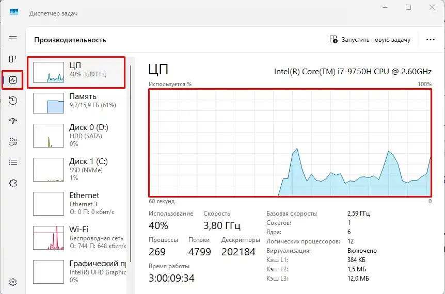Image resolution: width=445 pixels, height=294 pixels.
Task: Select the ЦП resource entry
Action: pyautogui.click(x=76, y=73)
